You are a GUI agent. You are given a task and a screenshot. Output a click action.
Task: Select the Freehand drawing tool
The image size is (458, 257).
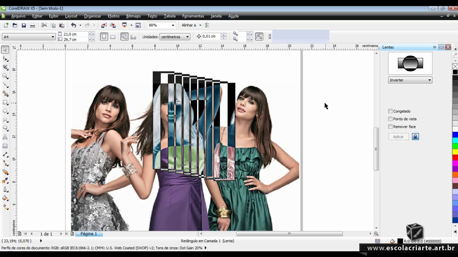click(x=5, y=85)
